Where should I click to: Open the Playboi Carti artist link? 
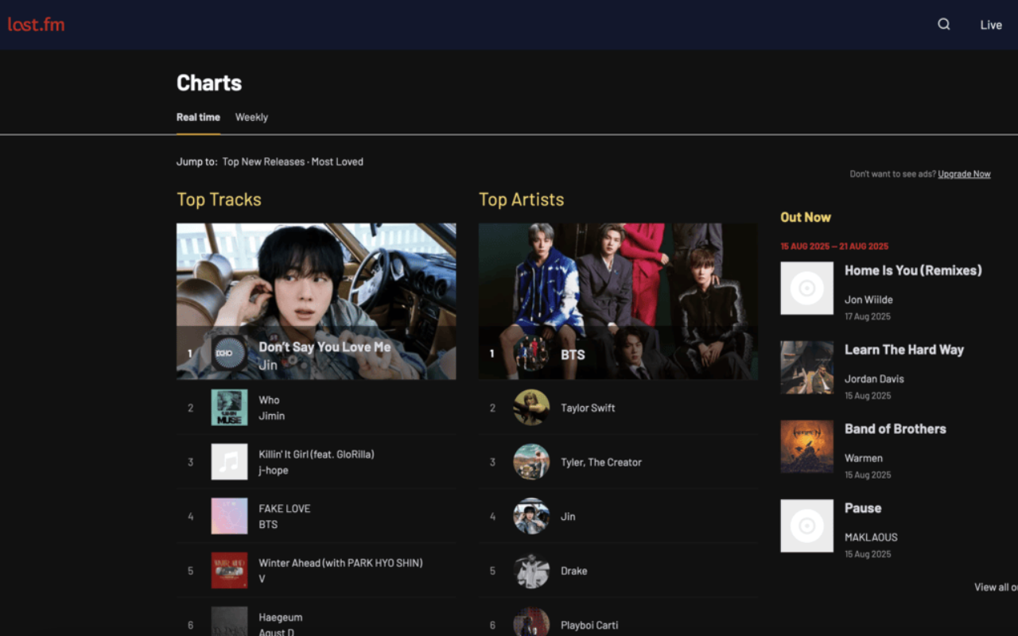(x=589, y=625)
